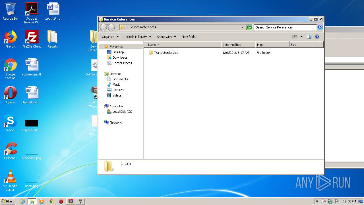Open Include in library dropdown
Image resolution: width=364 pixels, height=205 pixels.
pos(138,37)
